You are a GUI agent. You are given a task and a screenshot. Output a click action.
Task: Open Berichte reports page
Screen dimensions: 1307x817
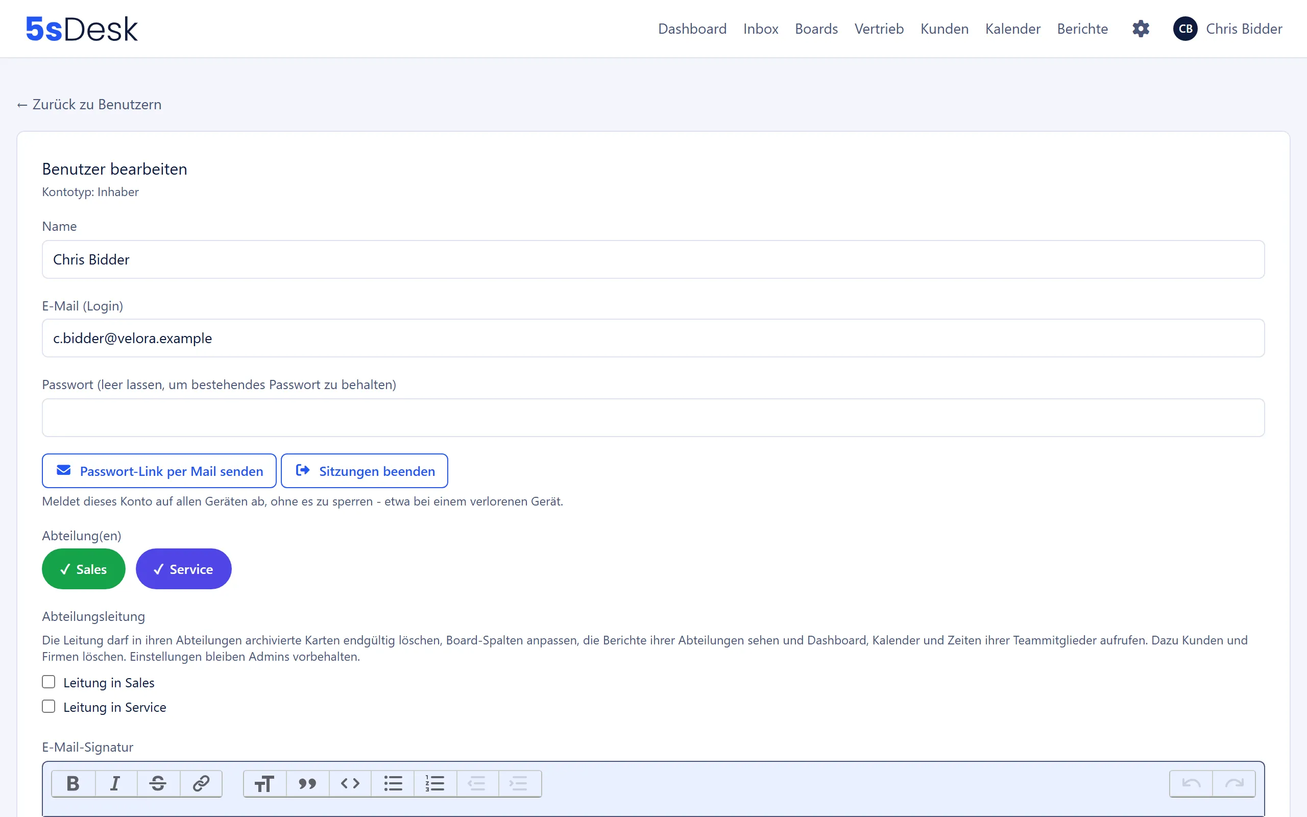click(x=1082, y=29)
